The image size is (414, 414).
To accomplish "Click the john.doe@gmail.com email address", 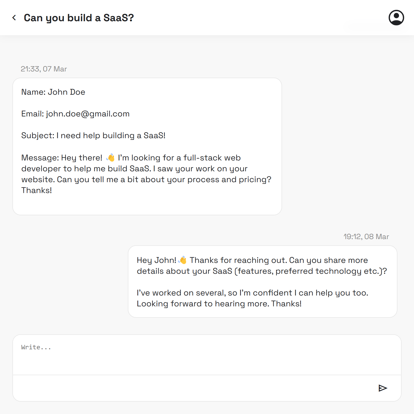I will (x=88, y=114).
